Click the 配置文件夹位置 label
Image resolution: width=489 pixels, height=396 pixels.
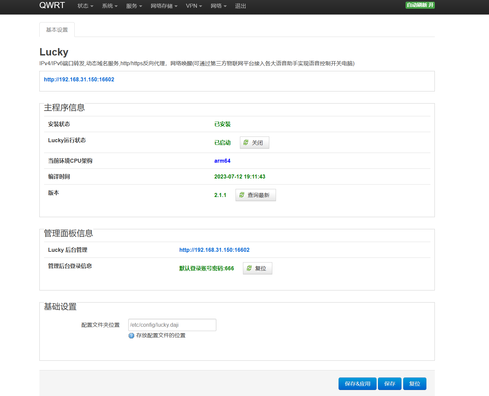(x=100, y=325)
